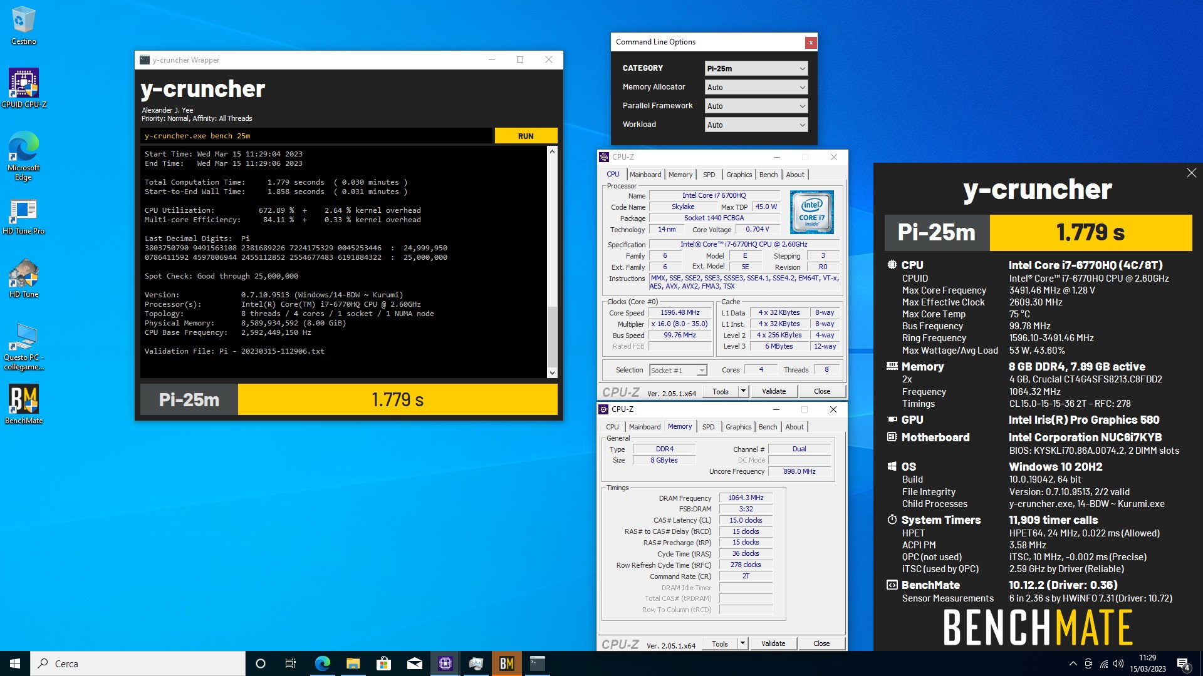This screenshot has width=1203, height=676.
Task: Close the BenchMate result panel X
Action: click(1191, 173)
